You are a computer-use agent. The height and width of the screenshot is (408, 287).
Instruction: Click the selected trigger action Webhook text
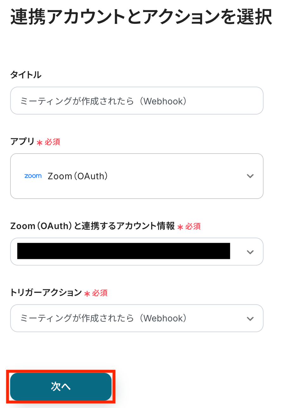pyautogui.click(x=103, y=318)
